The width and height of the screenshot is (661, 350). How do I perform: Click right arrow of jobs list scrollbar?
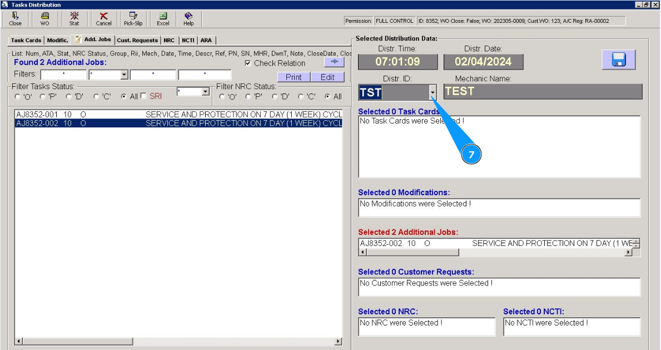click(x=339, y=341)
